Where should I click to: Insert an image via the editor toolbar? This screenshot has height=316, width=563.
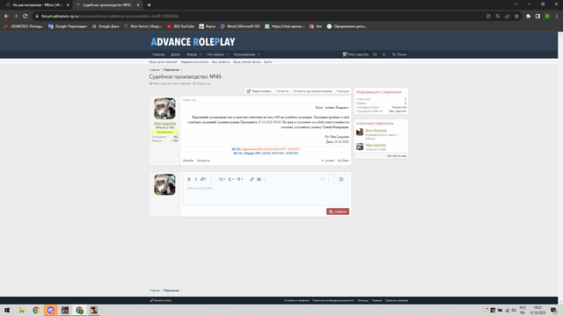click(x=259, y=179)
